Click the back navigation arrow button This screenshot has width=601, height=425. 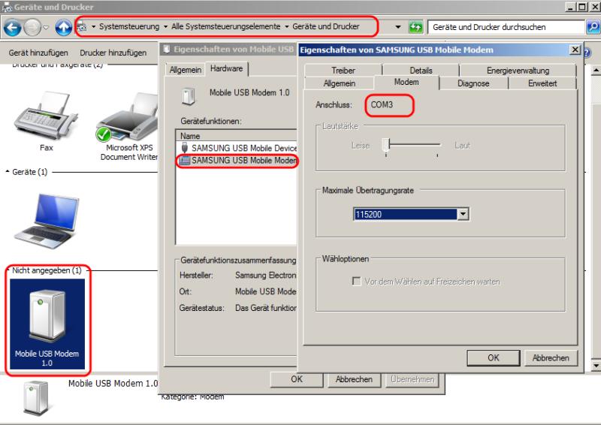click(13, 27)
